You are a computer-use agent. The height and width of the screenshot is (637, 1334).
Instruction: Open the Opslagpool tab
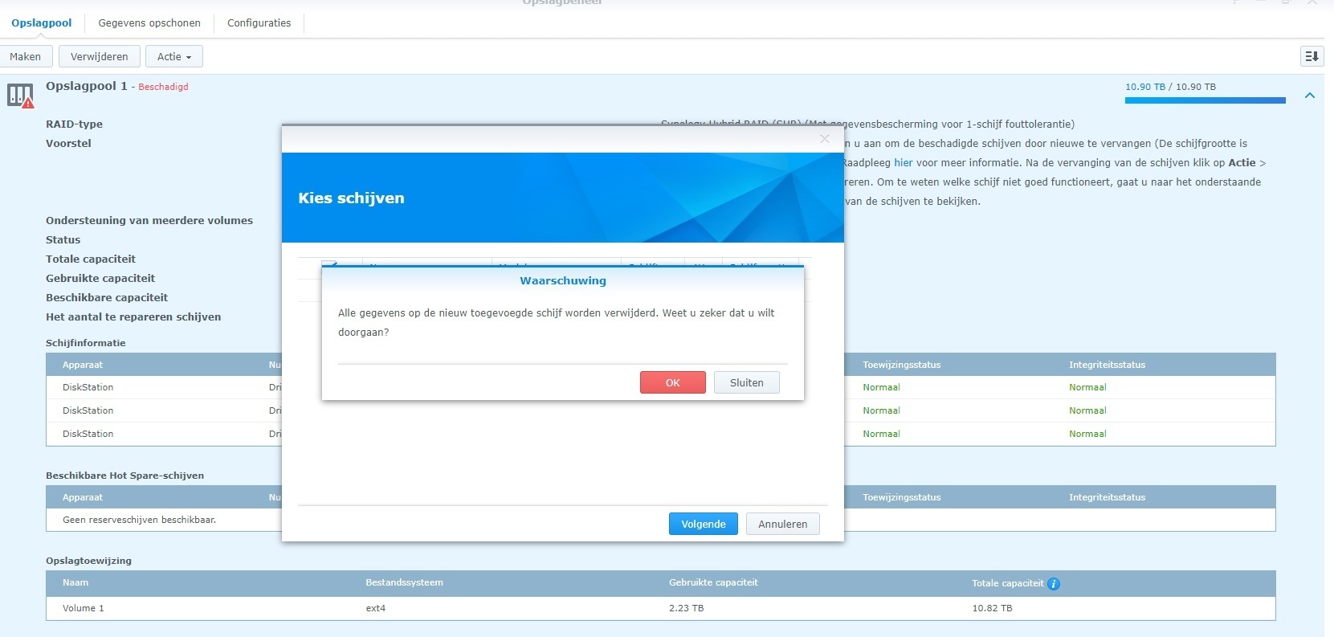point(42,22)
